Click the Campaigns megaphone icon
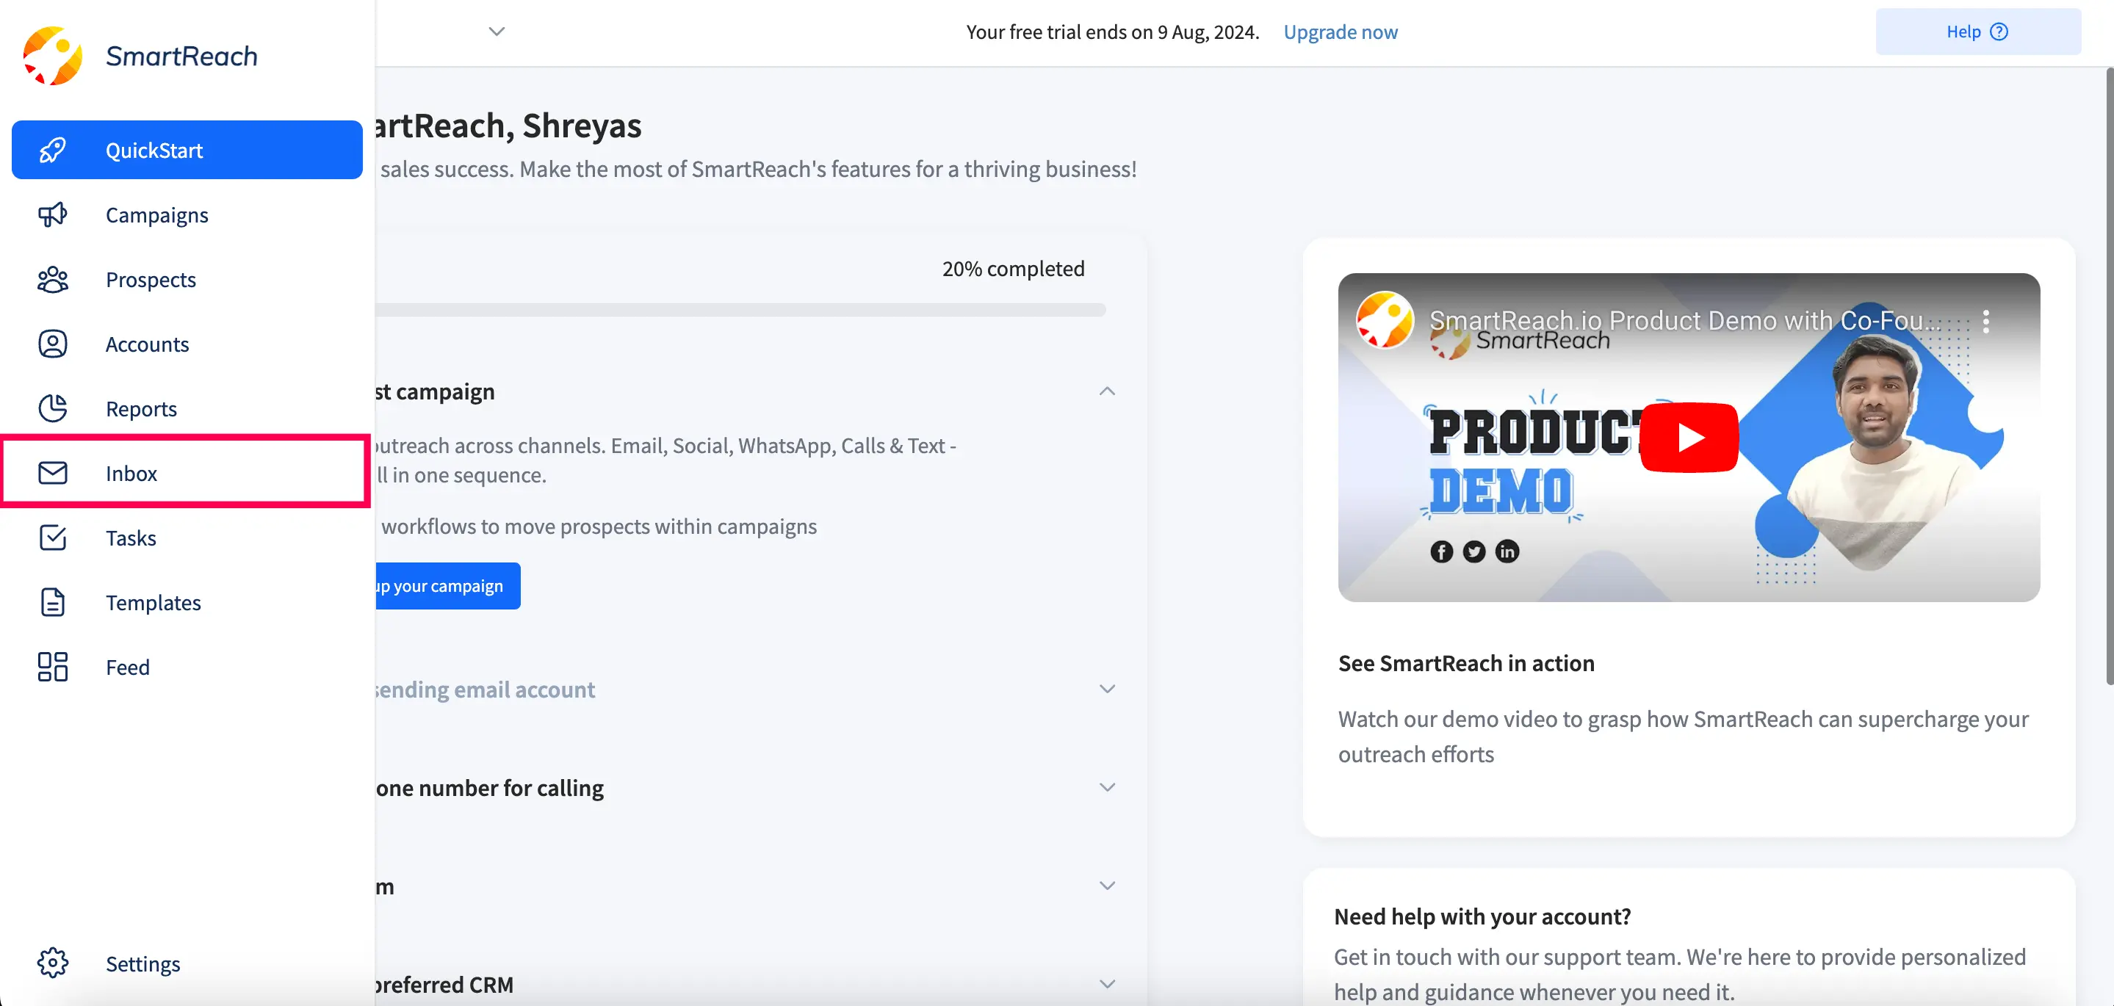Viewport: 2114px width, 1006px height. tap(53, 215)
